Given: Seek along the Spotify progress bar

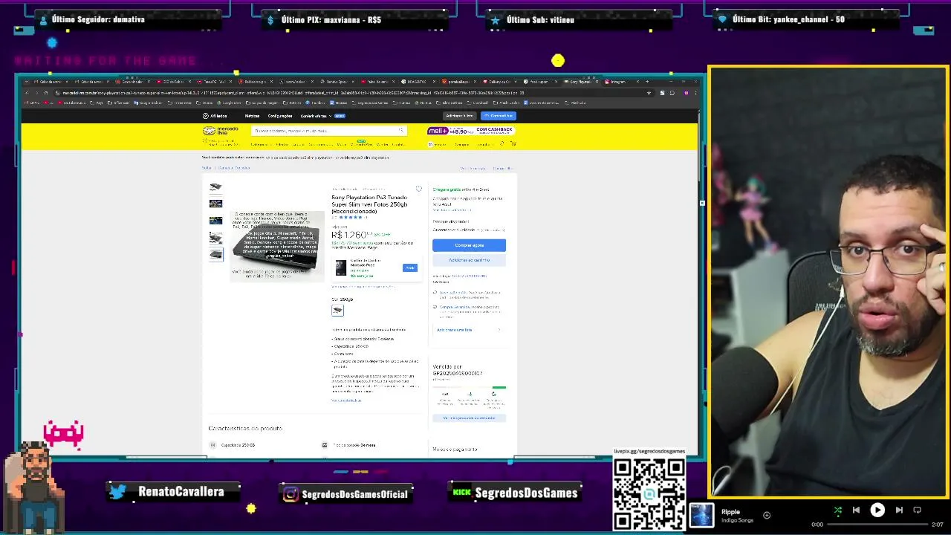Looking at the screenshot, I should pos(877,525).
